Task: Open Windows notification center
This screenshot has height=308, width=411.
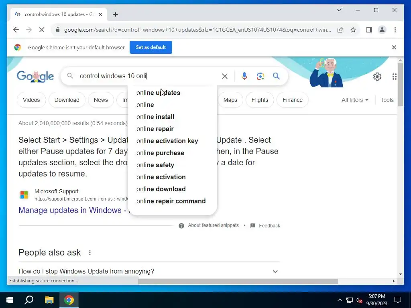Action: click(x=398, y=300)
